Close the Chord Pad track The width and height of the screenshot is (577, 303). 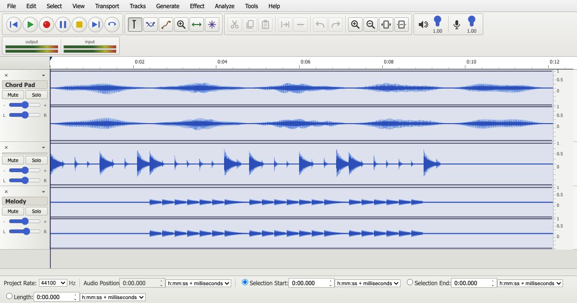[6, 75]
